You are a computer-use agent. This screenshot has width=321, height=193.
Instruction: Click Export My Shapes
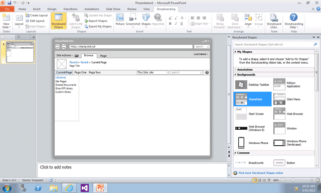tap(98, 27)
